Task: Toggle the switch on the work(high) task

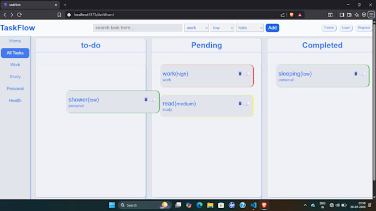Action: point(247,74)
